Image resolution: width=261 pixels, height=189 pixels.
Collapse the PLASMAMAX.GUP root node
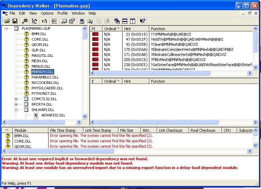[x=6, y=28]
